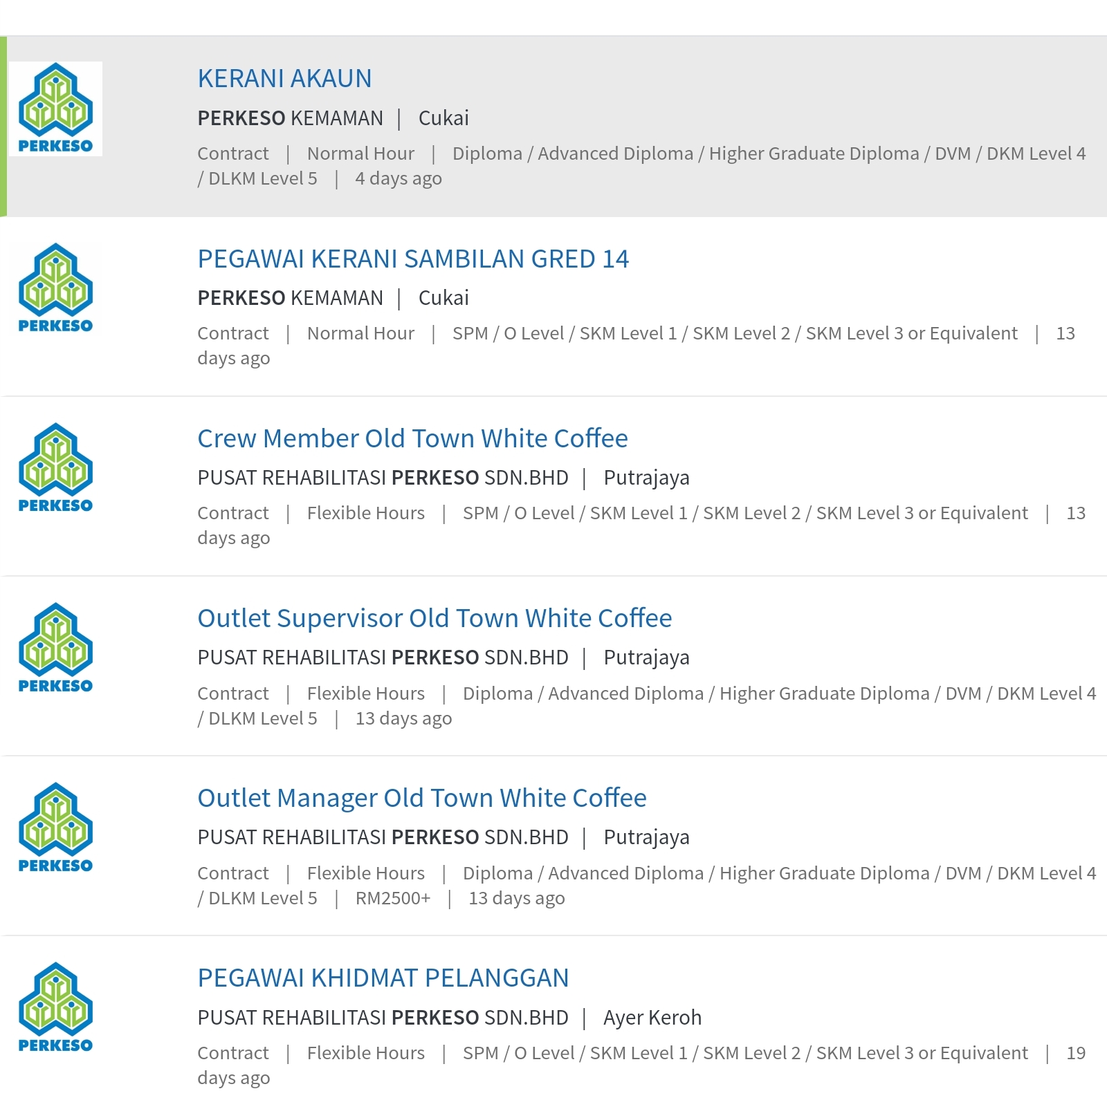Open PEGAWAI KHIDMAT PELANGGAN job listing
The width and height of the screenshot is (1107, 1109).
[383, 978]
